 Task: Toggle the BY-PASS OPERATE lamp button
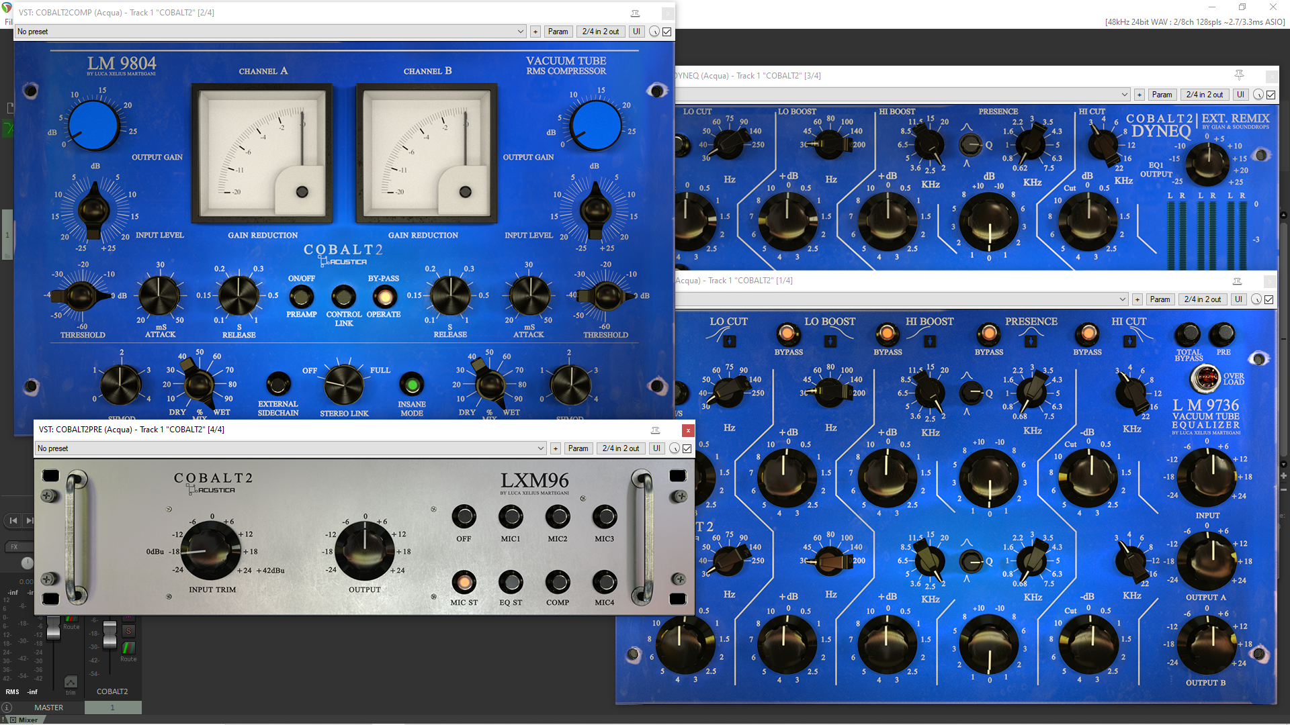coord(384,296)
